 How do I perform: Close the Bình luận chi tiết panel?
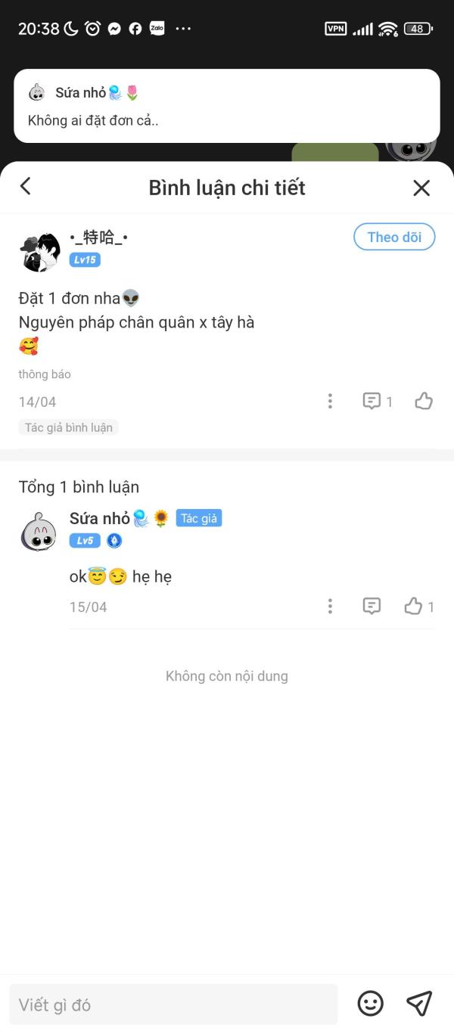[421, 188]
